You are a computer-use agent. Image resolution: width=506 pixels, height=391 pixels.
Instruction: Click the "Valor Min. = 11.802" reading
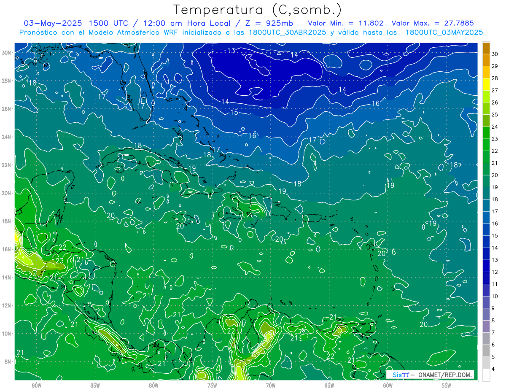(x=346, y=23)
